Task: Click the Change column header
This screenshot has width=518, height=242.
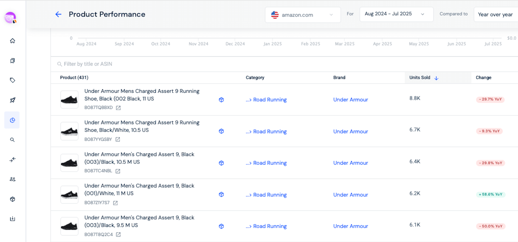Action: pos(483,78)
